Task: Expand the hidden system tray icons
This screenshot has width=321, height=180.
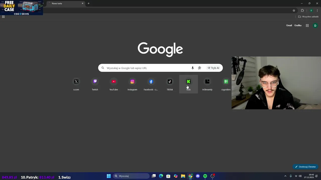Action: [285, 176]
